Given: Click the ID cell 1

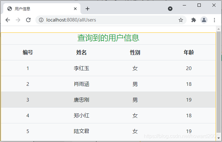Looking at the screenshot, I should tap(28, 68).
